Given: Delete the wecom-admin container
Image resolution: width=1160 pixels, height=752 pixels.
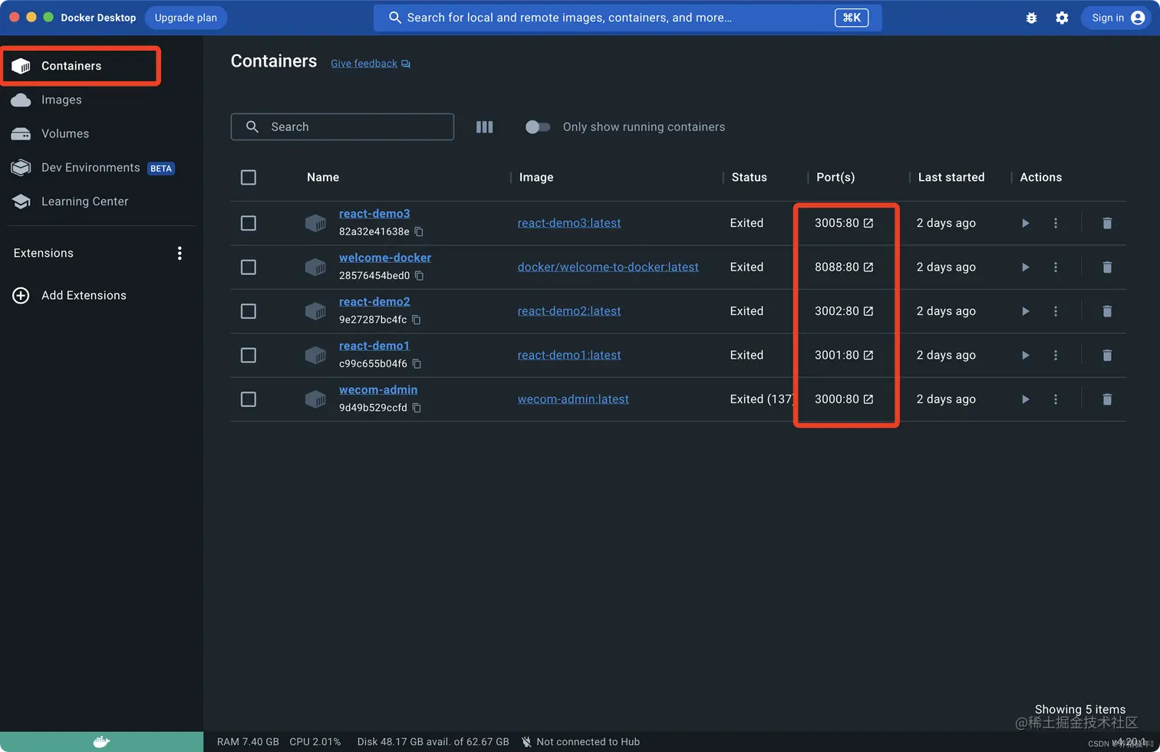Looking at the screenshot, I should tap(1107, 399).
